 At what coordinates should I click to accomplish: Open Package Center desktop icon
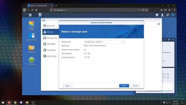(x=31, y=25)
